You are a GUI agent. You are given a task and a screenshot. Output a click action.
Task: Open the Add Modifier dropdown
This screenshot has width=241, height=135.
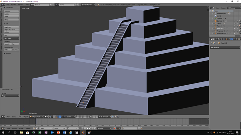pos(225,48)
